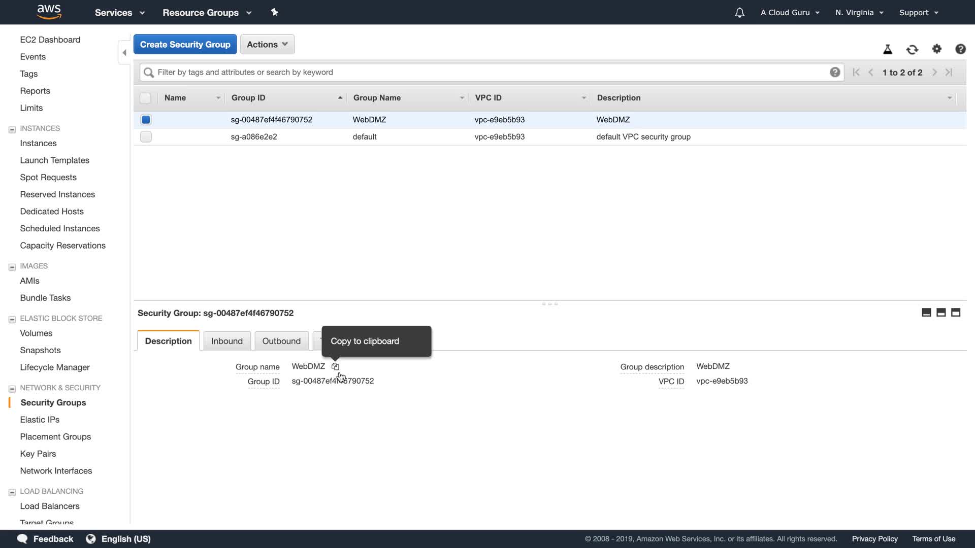Open settings gear icon for table
Viewport: 975px width, 548px height.
[x=936, y=49]
